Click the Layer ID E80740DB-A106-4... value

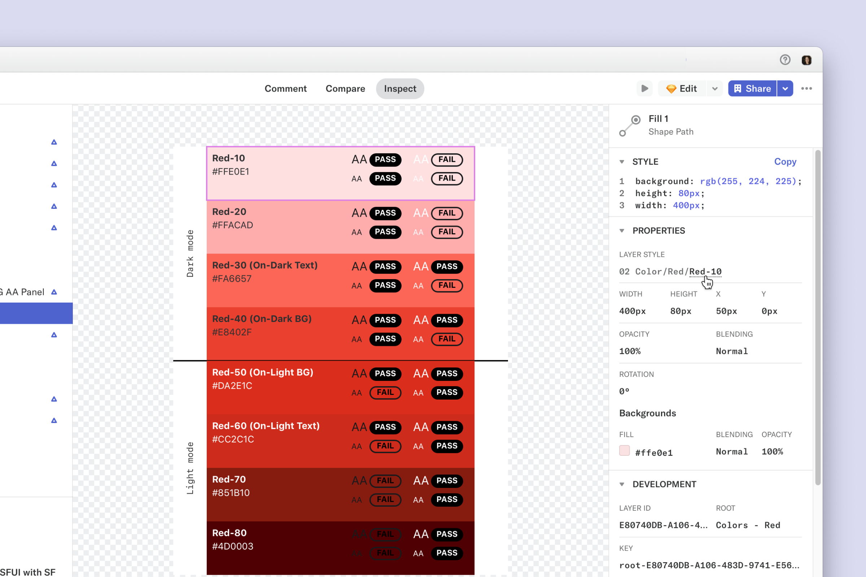663,525
